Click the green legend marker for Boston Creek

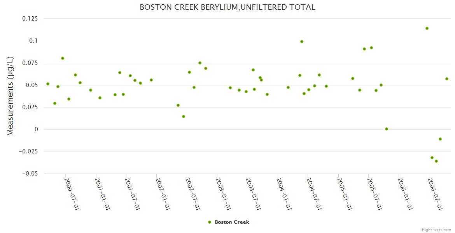[x=210, y=222]
